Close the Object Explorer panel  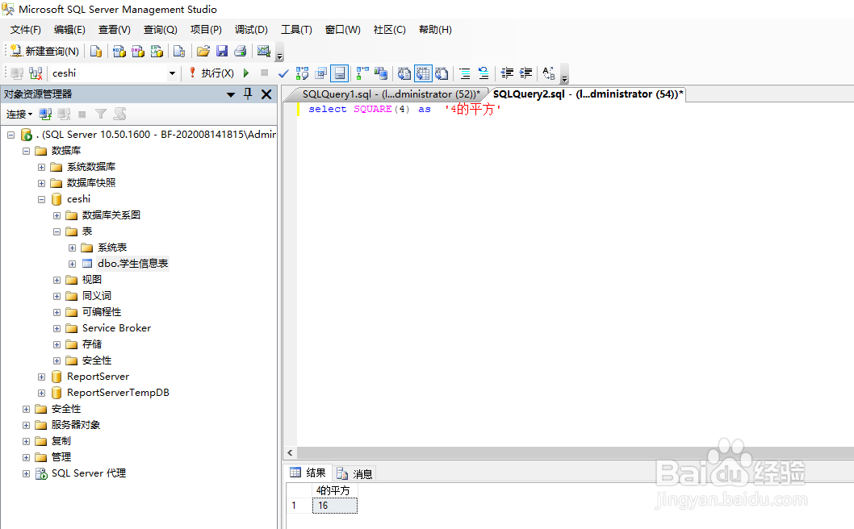pyautogui.click(x=266, y=94)
